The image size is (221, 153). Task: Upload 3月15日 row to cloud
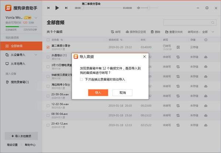click(206, 67)
